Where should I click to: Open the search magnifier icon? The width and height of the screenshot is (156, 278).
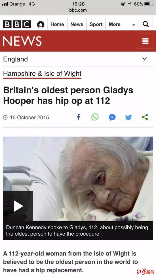pos(146,24)
